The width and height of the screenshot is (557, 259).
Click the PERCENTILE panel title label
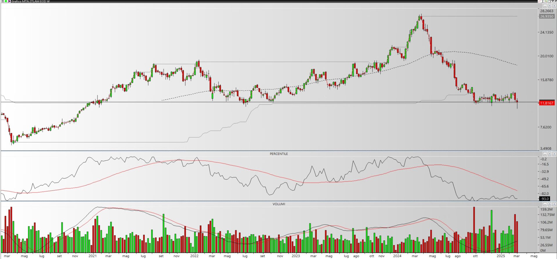coord(278,154)
